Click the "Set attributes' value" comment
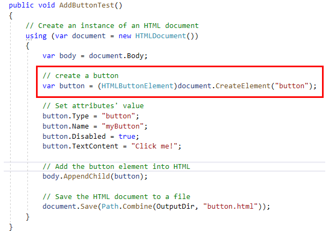This screenshot has height=234, width=329. pyautogui.click(x=93, y=106)
